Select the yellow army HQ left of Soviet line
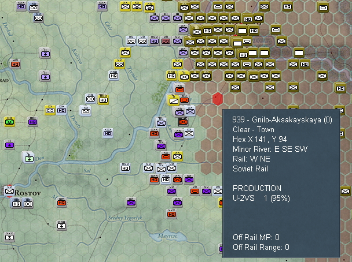 172,76
